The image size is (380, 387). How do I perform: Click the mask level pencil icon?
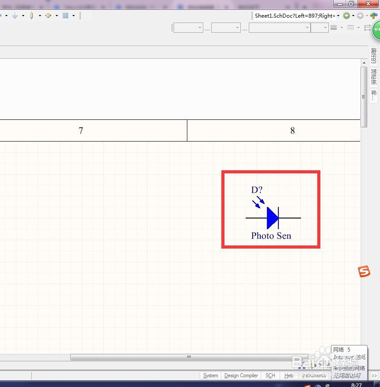(x=302, y=365)
